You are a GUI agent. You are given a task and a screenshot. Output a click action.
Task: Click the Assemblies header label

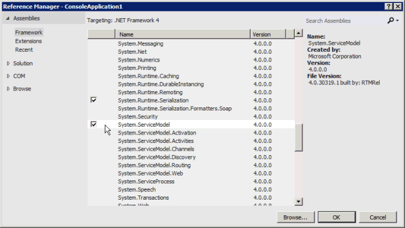27,18
